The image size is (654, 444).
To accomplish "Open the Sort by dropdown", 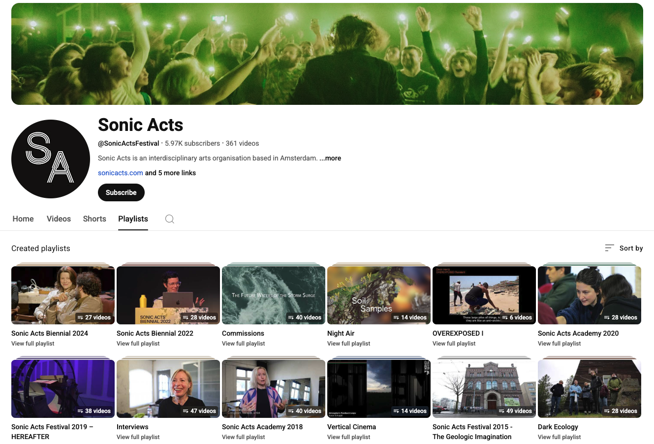I will 624,248.
